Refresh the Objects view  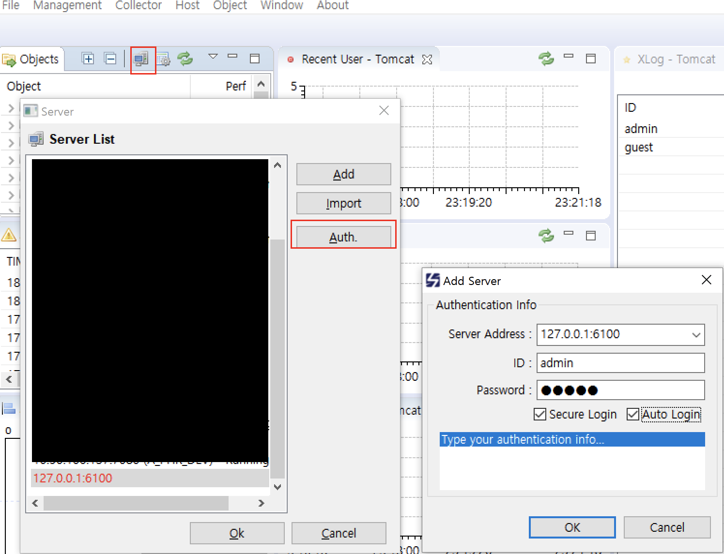click(185, 59)
